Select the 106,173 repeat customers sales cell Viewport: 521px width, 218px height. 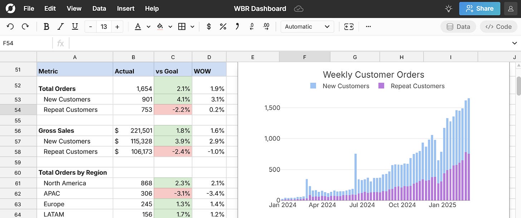pos(133,151)
